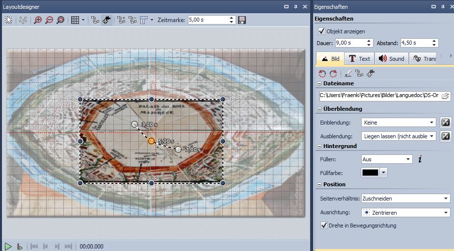Switch to the Sound tab
The width and height of the screenshot is (454, 251).
click(x=391, y=58)
